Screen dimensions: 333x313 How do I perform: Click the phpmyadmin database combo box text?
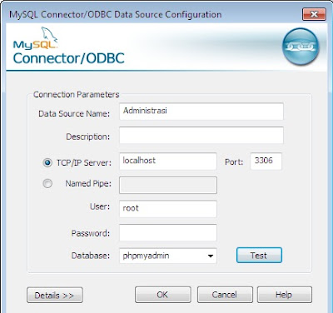pyautogui.click(x=146, y=256)
